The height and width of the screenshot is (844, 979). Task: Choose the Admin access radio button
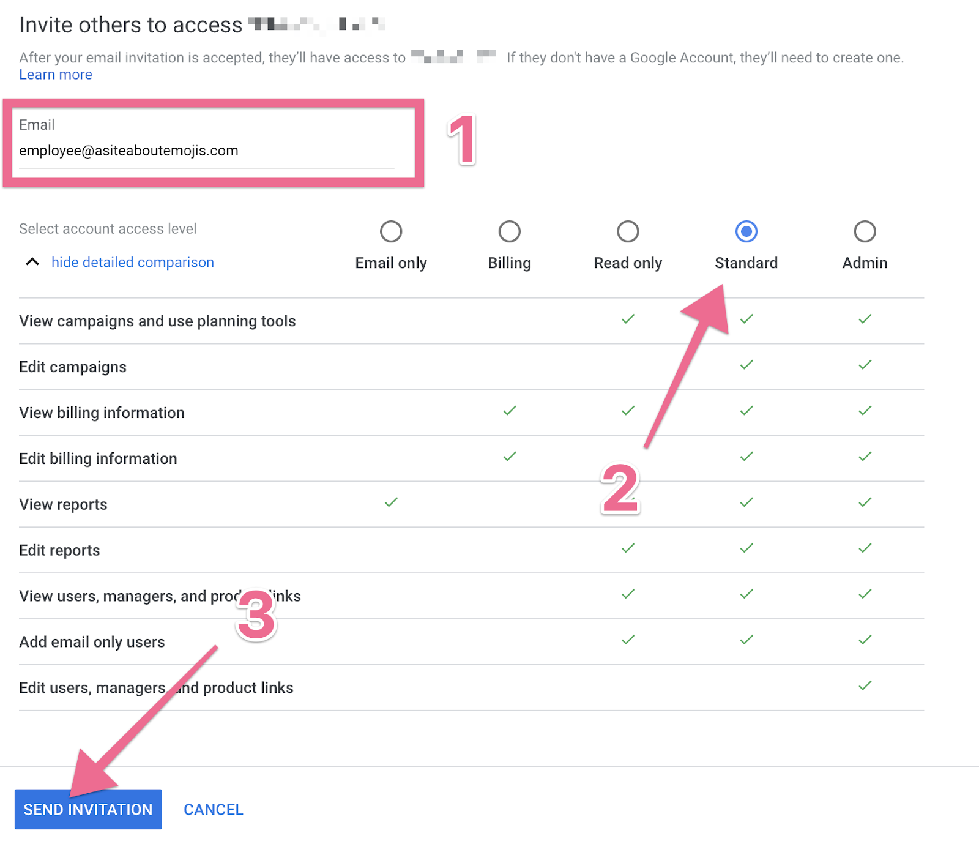pos(865,231)
